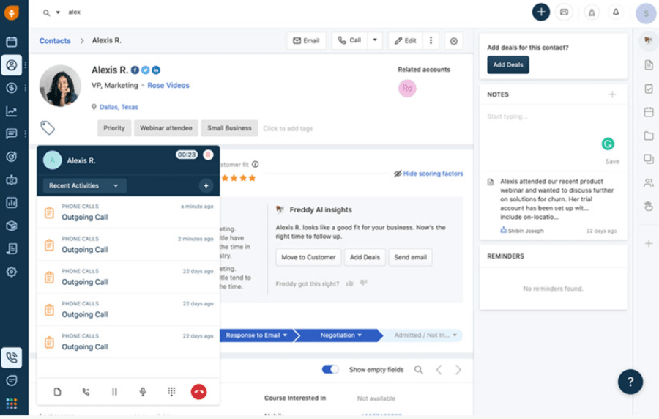The width and height of the screenshot is (659, 419).
Task: Go to next contact arrow
Action: 458,370
